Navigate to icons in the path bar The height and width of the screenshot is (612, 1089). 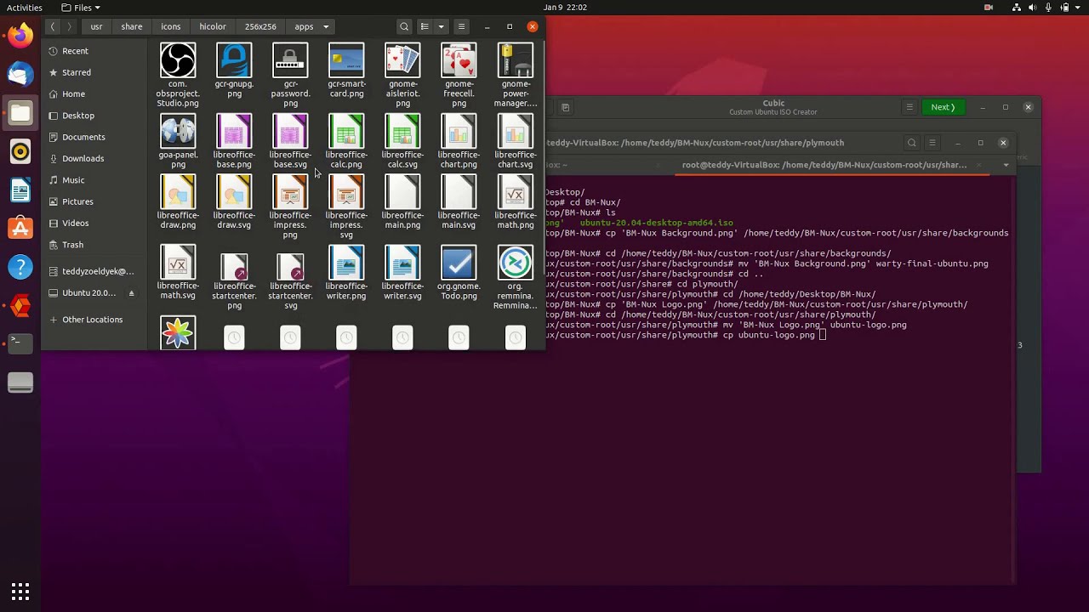[171, 26]
